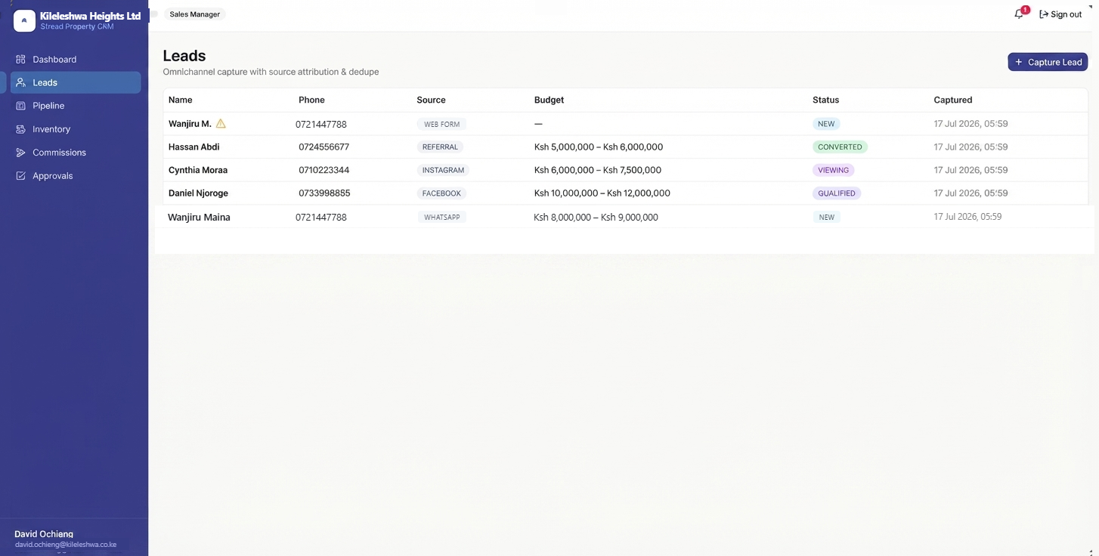1099x556 pixels.
Task: Click the VIEWING status badge
Action: 833,170
